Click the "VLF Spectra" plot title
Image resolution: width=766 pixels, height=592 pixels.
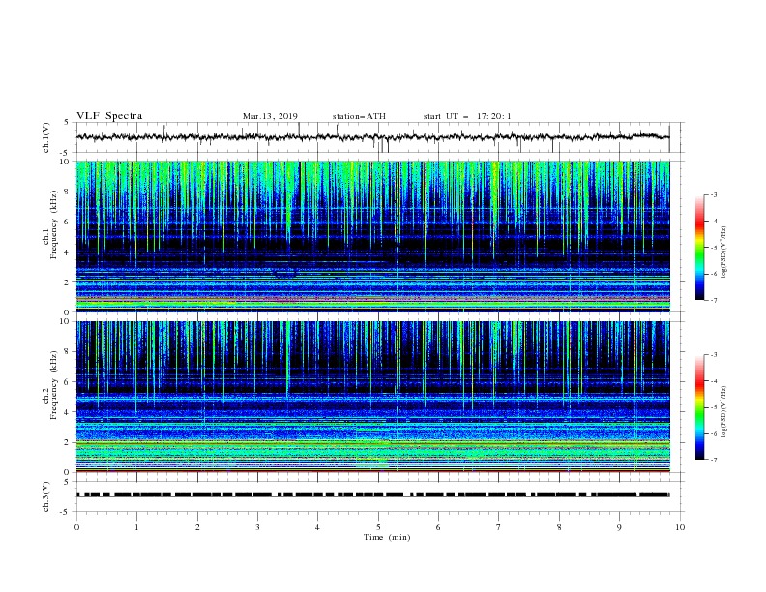[109, 116]
